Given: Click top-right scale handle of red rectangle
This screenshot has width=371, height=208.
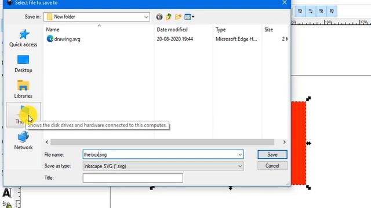Looking at the screenshot, I should pos(308,99).
